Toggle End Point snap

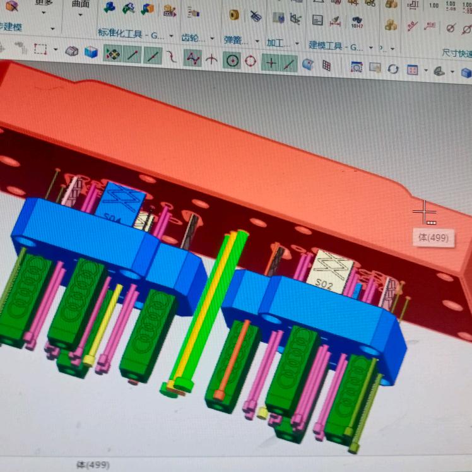(x=133, y=55)
